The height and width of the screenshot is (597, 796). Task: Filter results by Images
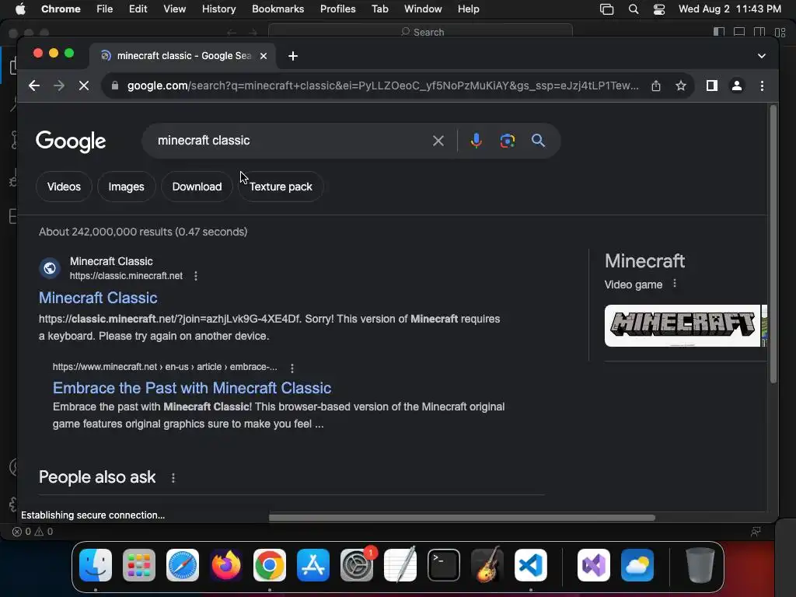(127, 187)
